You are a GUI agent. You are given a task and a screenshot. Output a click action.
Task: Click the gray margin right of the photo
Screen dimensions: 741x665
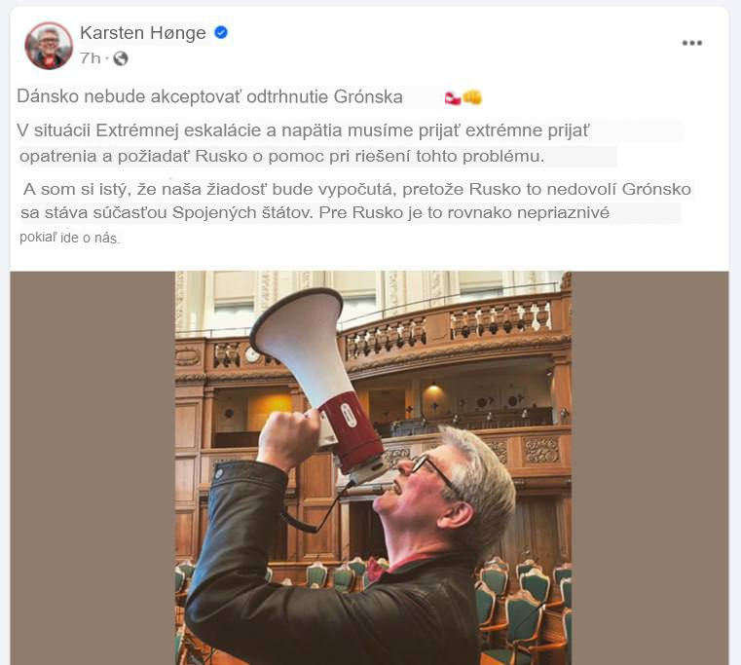(649, 468)
